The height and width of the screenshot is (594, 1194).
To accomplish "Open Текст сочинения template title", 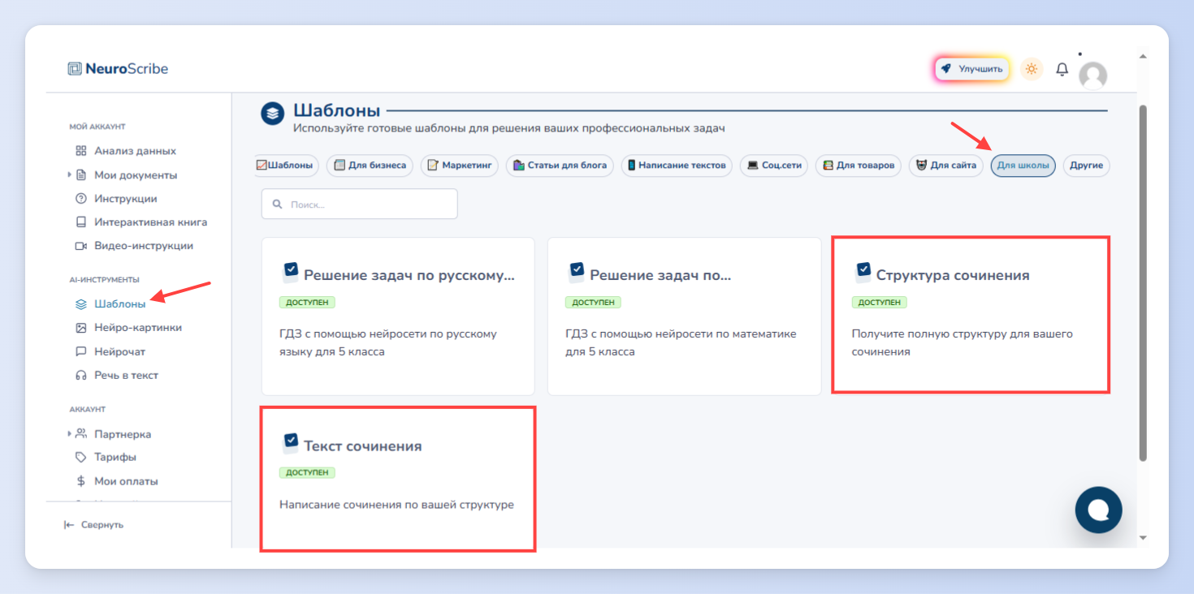I will [x=363, y=446].
